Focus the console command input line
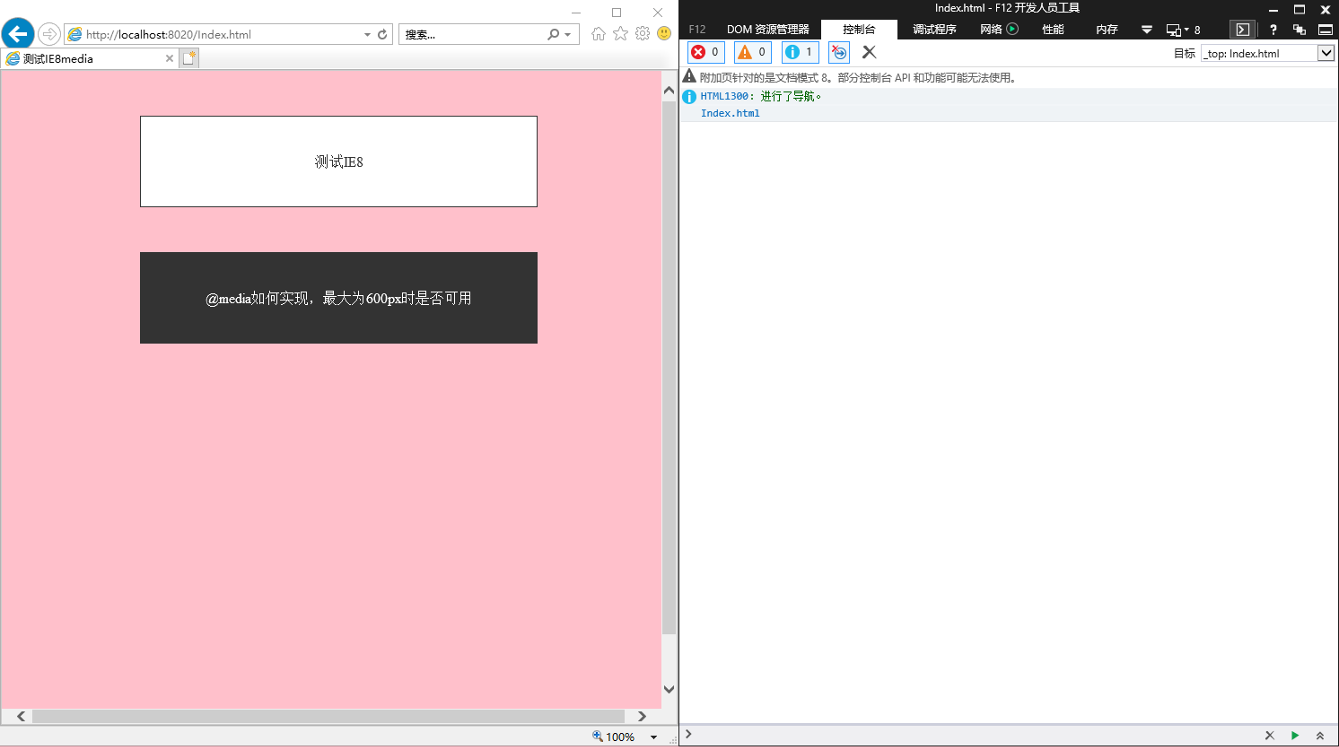The height and width of the screenshot is (750, 1339). (974, 735)
